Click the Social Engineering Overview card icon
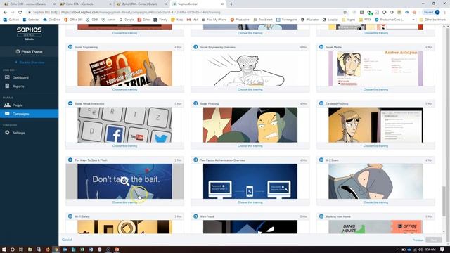The height and width of the screenshot is (253, 450). click(195, 47)
